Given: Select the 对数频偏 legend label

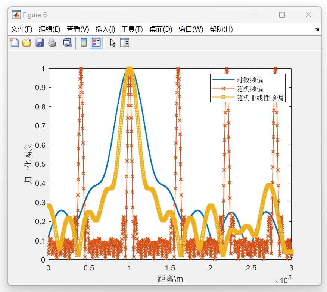Looking at the screenshot, I should coord(250,80).
